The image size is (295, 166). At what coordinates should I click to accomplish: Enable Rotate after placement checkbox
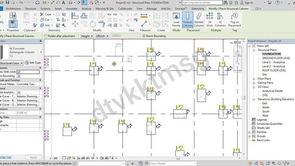(46, 36)
